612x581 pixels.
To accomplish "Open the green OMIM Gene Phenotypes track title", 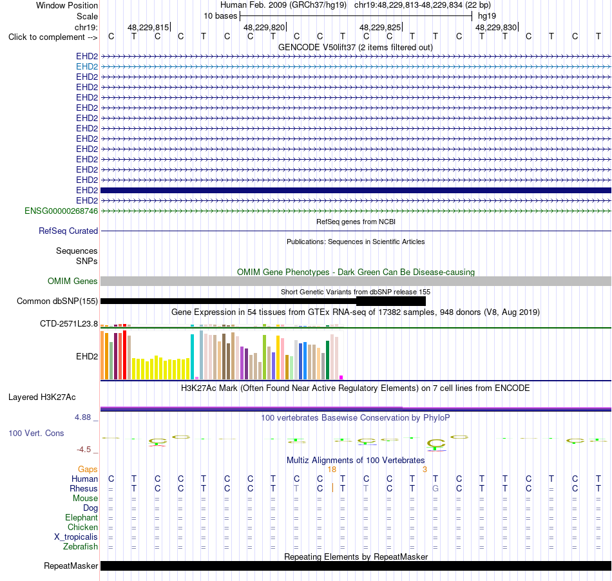I will [356, 272].
